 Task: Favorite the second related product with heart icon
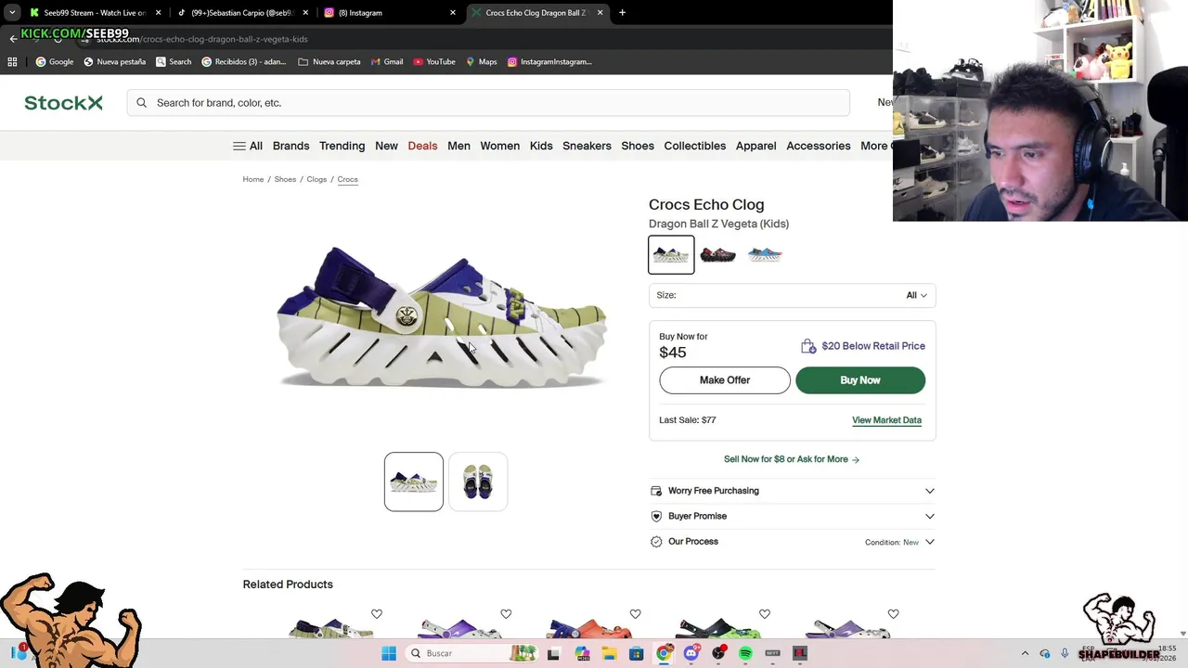506,614
